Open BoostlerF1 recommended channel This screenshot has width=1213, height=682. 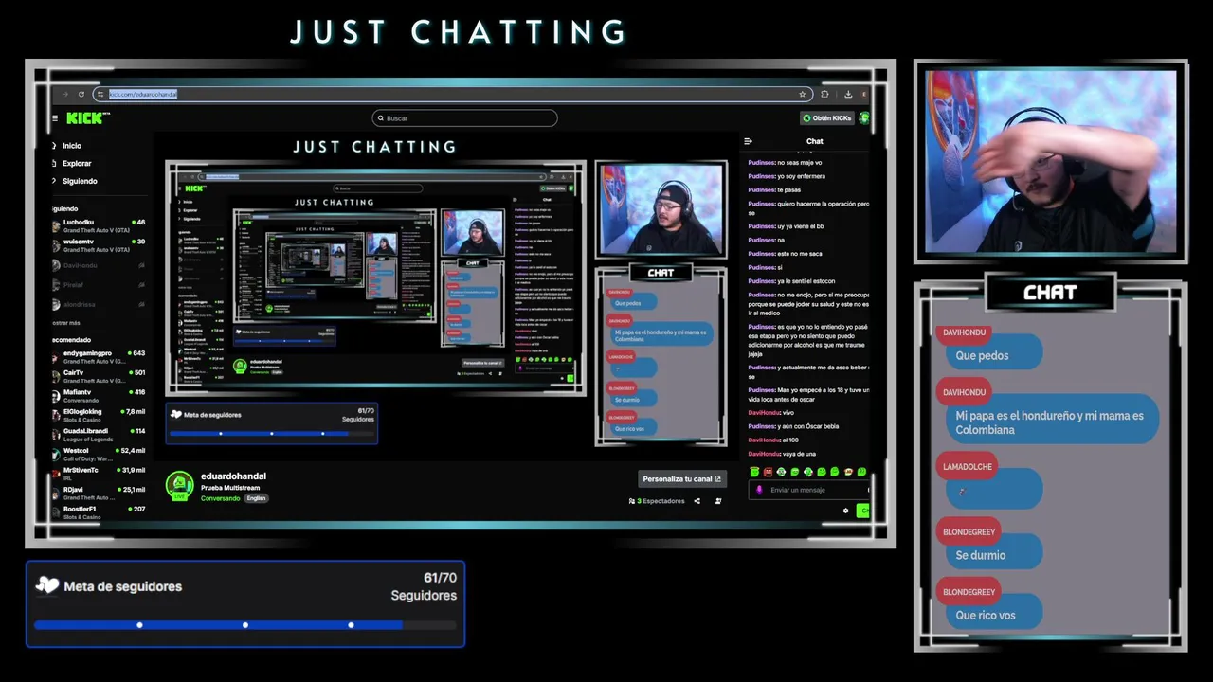99,512
